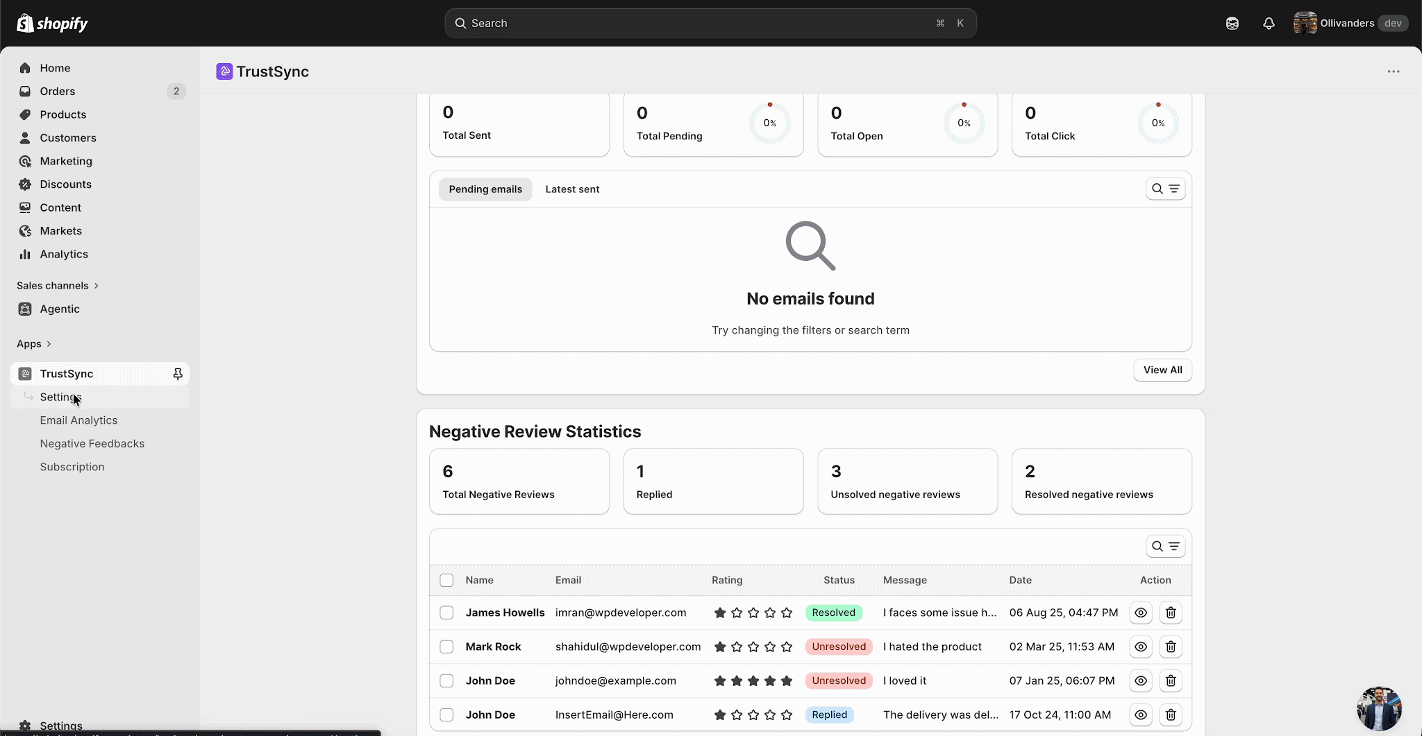Open the chat support avatar widget
Image resolution: width=1422 pixels, height=736 pixels.
click(1379, 708)
